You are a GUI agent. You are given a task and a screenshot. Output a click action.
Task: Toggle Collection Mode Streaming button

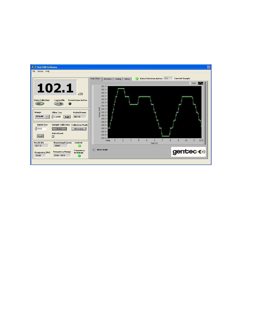point(79,129)
